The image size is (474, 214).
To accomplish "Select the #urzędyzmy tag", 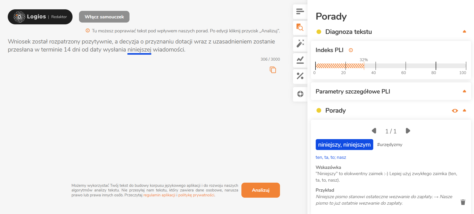I will (x=390, y=145).
